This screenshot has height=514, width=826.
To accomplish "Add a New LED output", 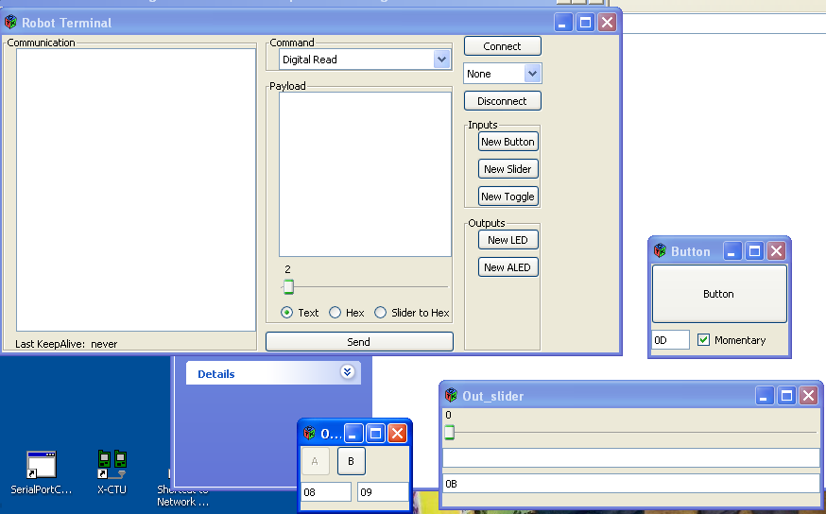I will click(508, 240).
